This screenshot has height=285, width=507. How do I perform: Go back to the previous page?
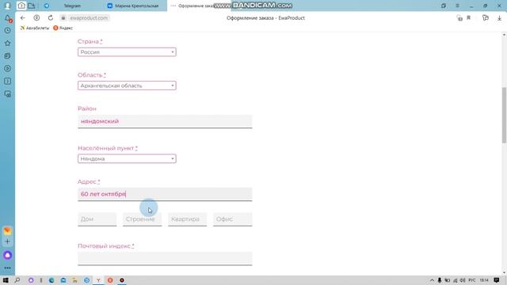[x=23, y=18]
